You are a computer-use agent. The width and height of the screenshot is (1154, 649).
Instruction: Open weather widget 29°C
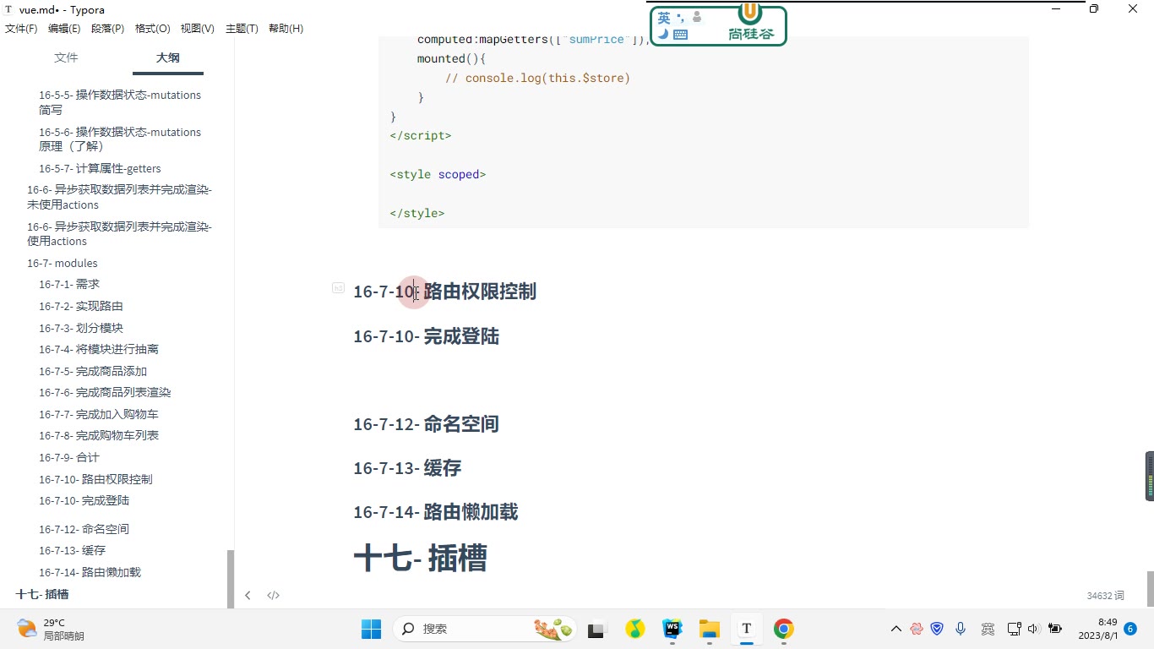tap(51, 629)
